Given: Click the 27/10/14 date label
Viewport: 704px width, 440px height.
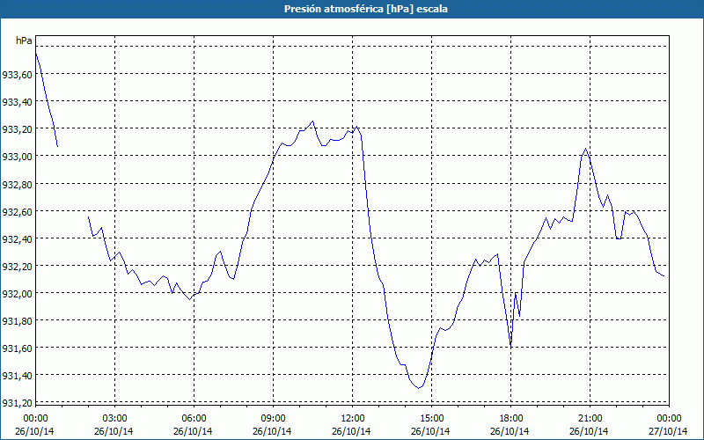Looking at the screenshot, I should [x=668, y=431].
